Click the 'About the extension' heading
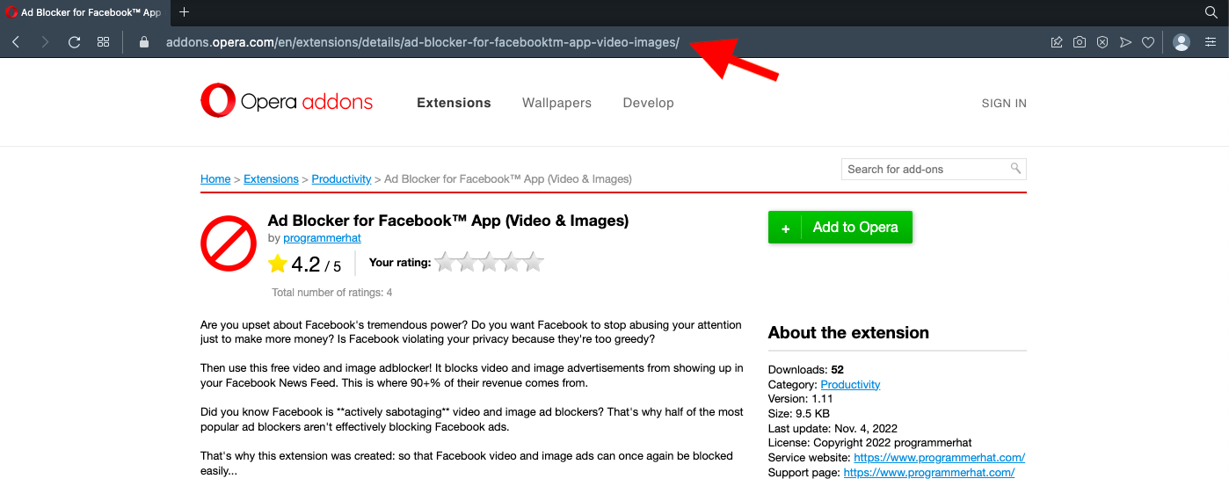The width and height of the screenshot is (1229, 486). point(848,333)
